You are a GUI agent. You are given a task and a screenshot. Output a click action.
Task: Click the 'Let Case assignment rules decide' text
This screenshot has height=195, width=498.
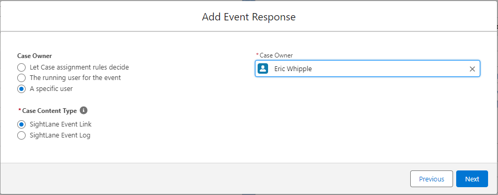[x=79, y=67]
